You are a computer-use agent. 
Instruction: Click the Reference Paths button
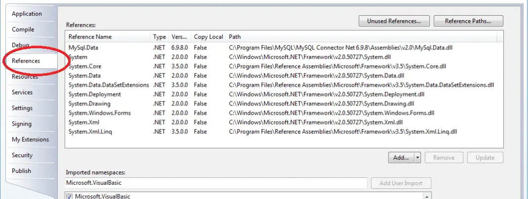tap(468, 21)
